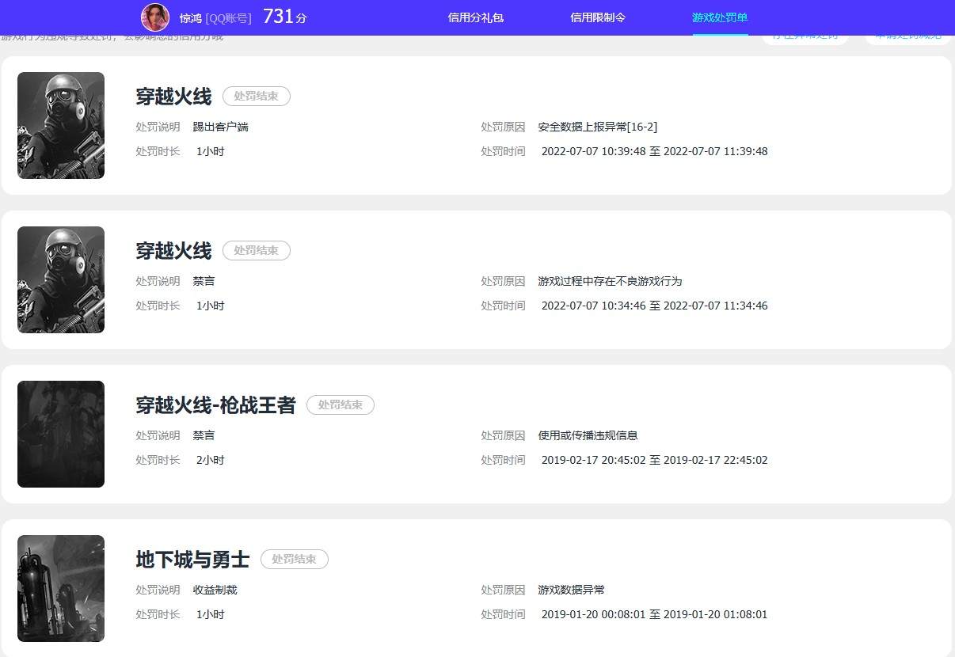This screenshot has width=955, height=657.
Task: Click the 731分 credit score
Action: pyautogui.click(x=284, y=17)
